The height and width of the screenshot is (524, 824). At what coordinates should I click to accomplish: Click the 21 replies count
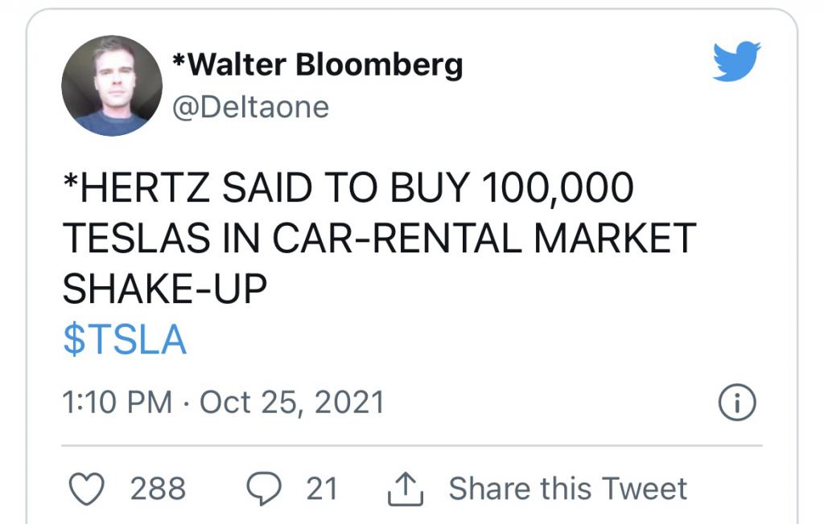pyautogui.click(x=322, y=489)
